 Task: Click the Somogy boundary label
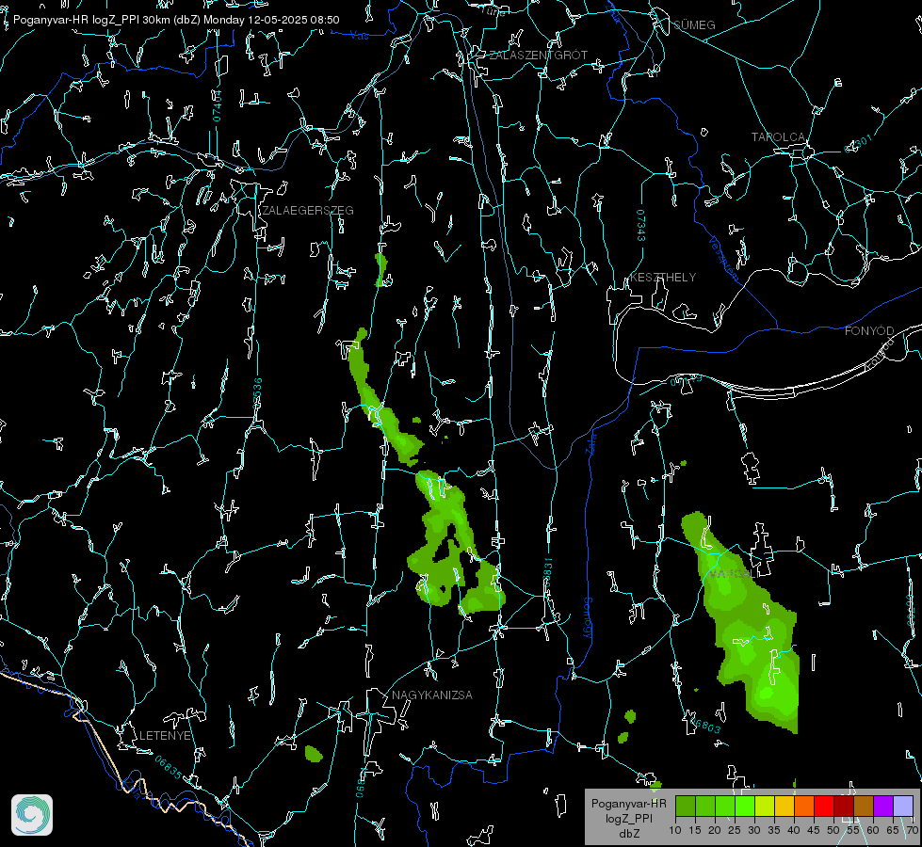(588, 618)
